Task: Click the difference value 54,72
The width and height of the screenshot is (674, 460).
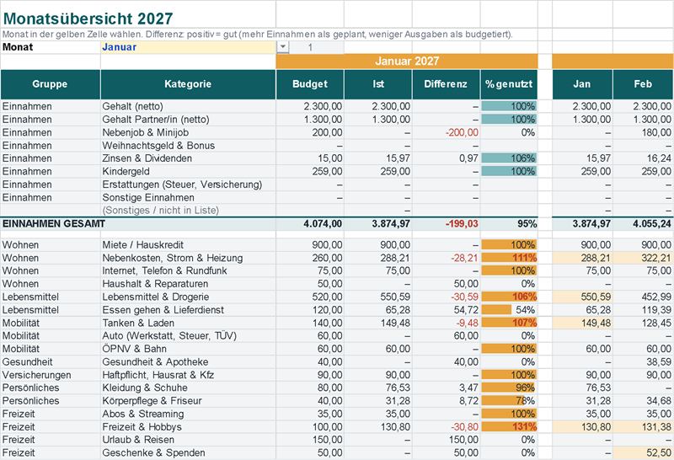Action: tap(447, 309)
